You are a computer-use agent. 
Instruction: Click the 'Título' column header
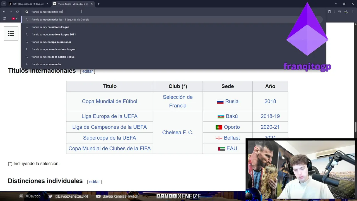click(x=110, y=86)
